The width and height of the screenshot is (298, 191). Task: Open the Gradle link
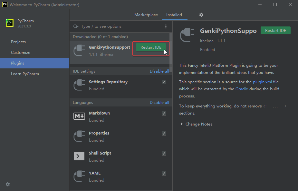(242, 89)
